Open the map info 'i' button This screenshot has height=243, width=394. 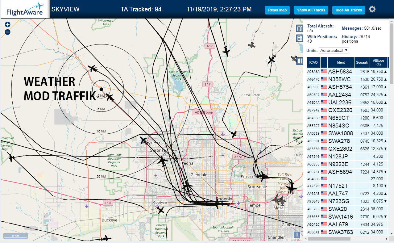tap(297, 235)
